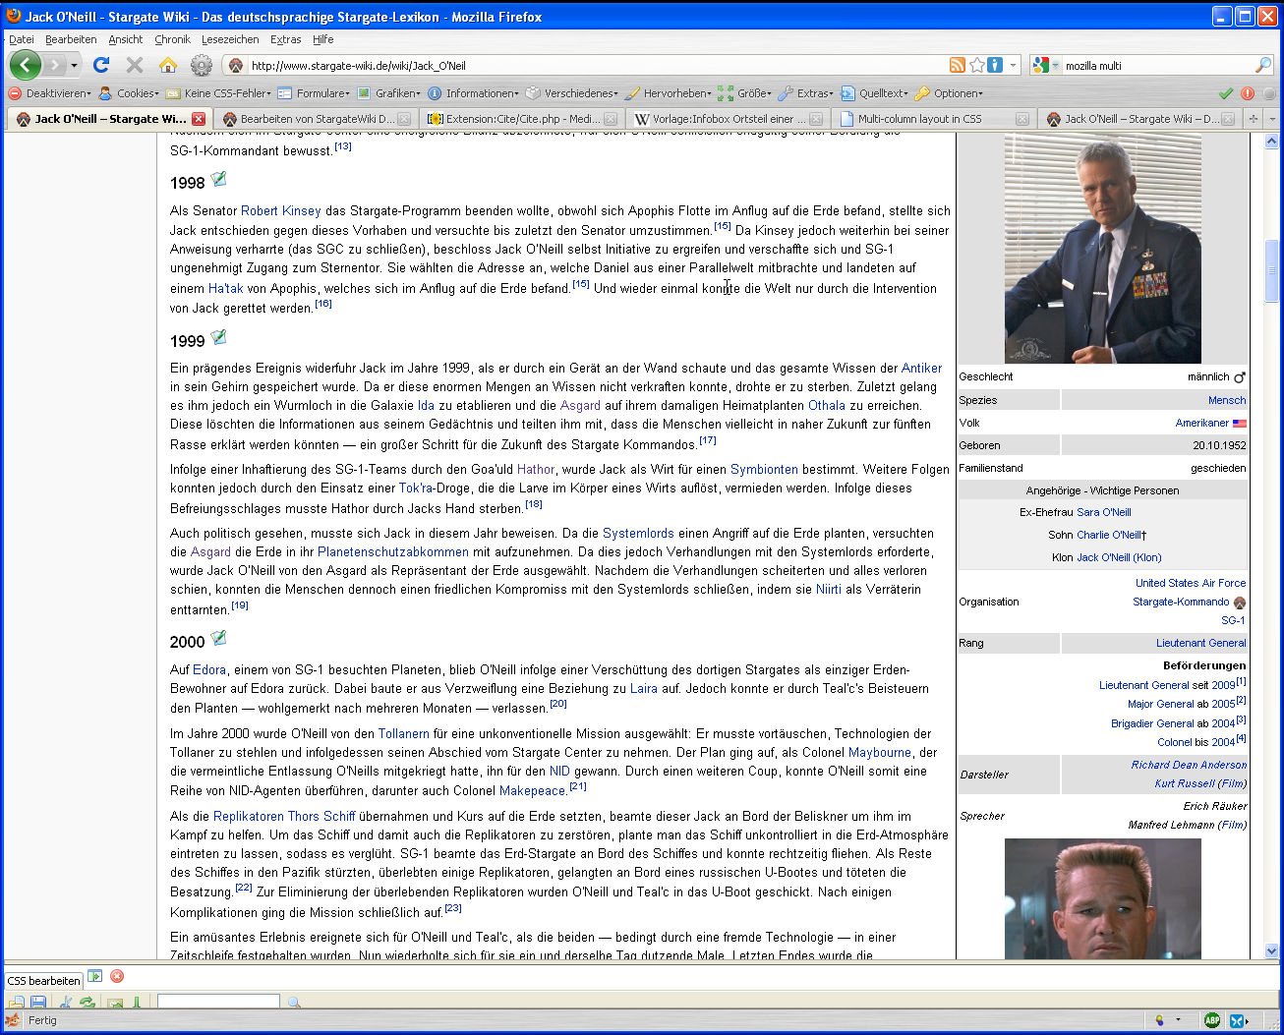Viewport: 1284px width, 1035px height.
Task: Click the browser Back arrow button
Action: [26, 65]
